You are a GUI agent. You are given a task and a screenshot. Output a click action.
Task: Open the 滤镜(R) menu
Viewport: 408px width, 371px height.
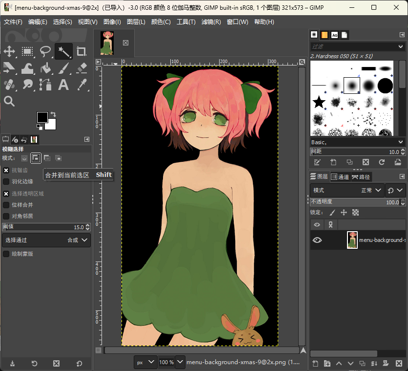[x=211, y=22]
